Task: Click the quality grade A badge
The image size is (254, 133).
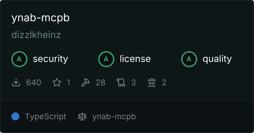Action: tap(189, 59)
